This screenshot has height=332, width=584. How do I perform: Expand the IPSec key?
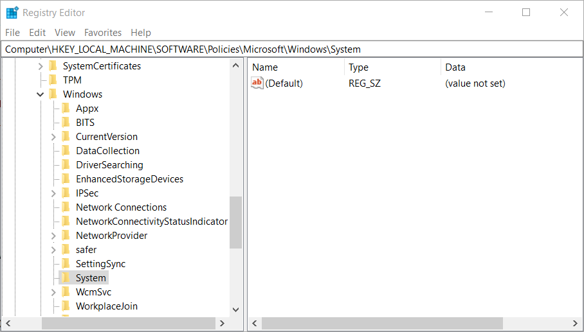click(53, 193)
